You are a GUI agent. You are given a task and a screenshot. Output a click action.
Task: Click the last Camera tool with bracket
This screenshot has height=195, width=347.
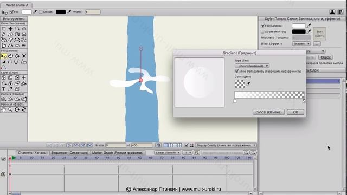[24, 99]
